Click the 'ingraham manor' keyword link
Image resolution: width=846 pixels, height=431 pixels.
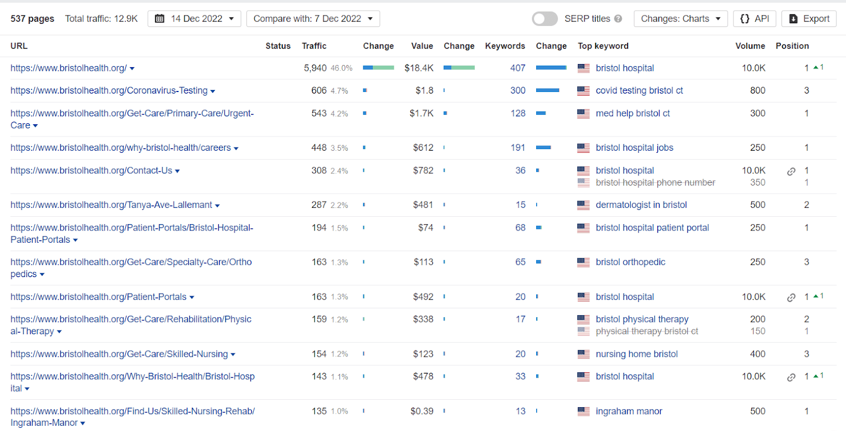(x=629, y=411)
